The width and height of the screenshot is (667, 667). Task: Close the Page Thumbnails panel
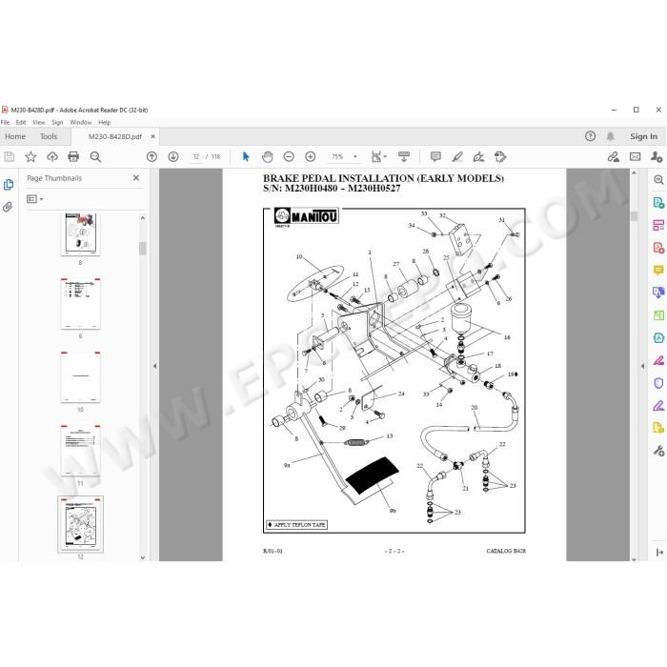click(x=136, y=178)
